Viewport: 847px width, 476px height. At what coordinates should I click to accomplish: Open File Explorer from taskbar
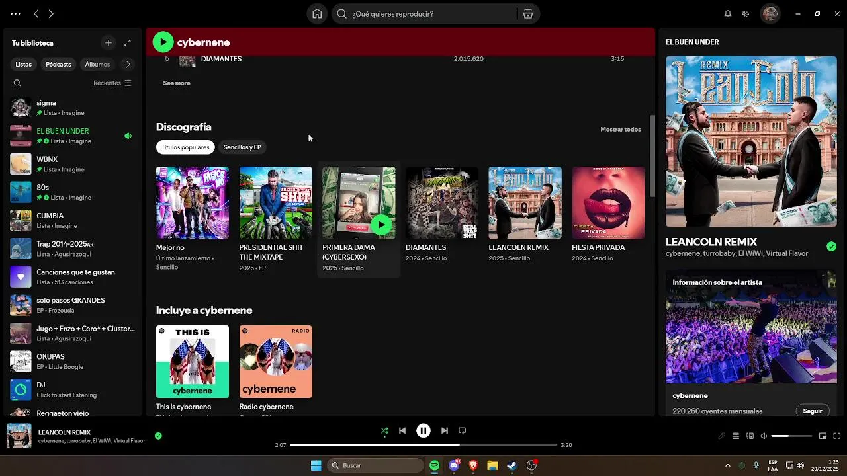(492, 465)
